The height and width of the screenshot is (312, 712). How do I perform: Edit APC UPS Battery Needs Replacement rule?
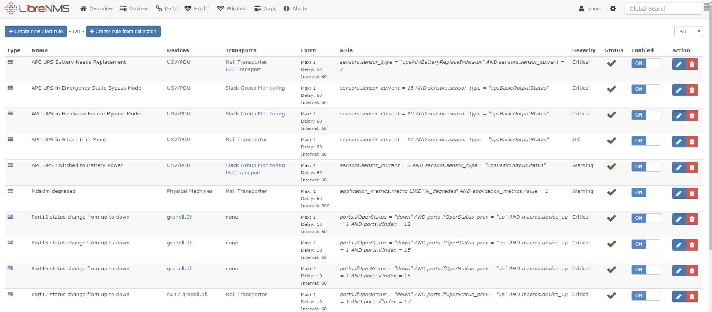[679, 64]
